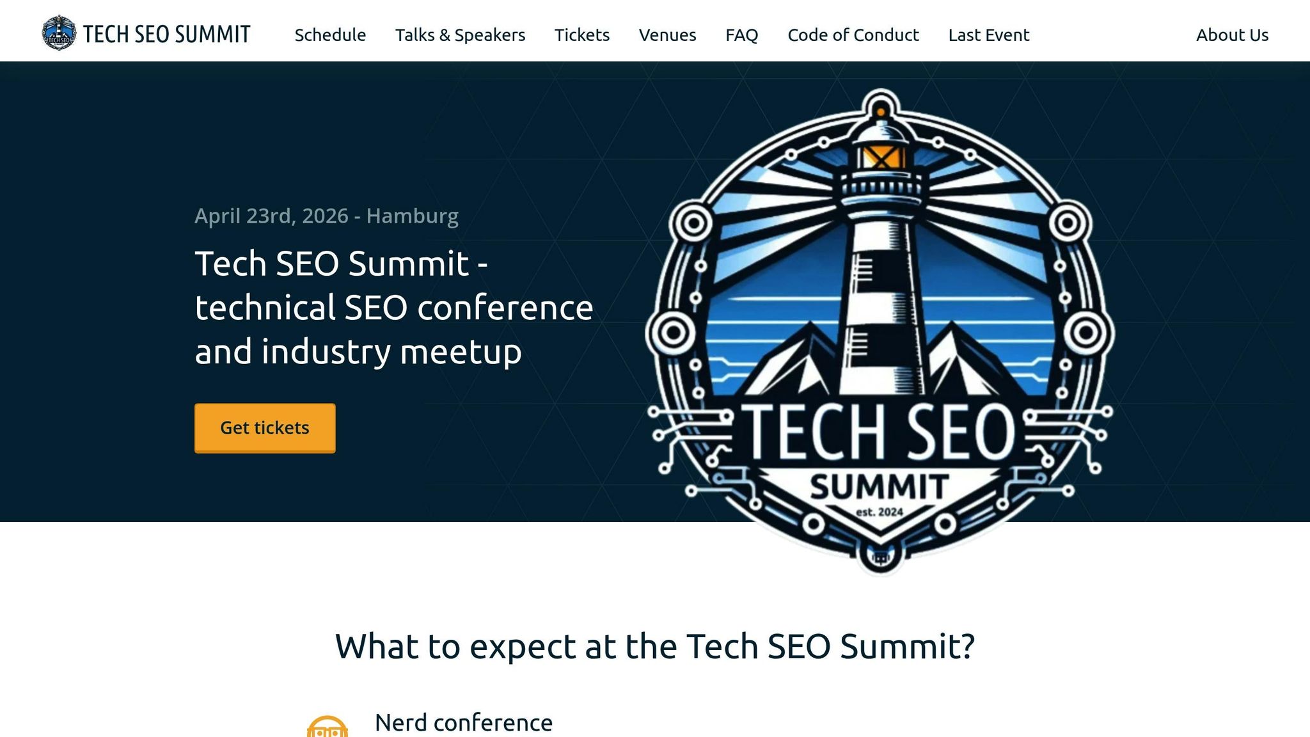The width and height of the screenshot is (1310, 737).
Task: Read the Code of Conduct
Action: [853, 35]
